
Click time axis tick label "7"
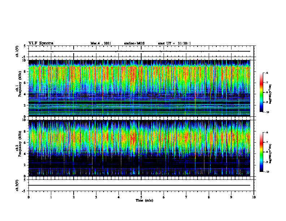186,197
